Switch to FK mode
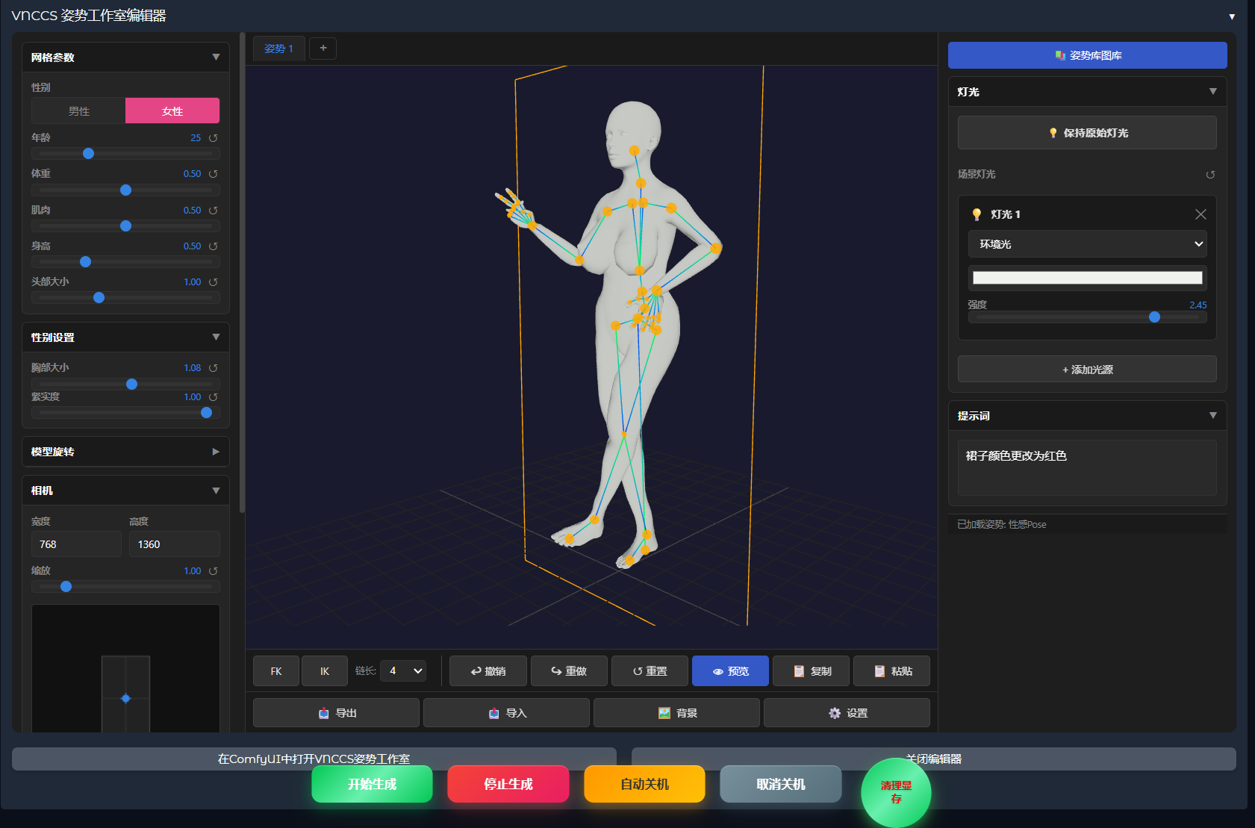The image size is (1255, 828). click(276, 671)
